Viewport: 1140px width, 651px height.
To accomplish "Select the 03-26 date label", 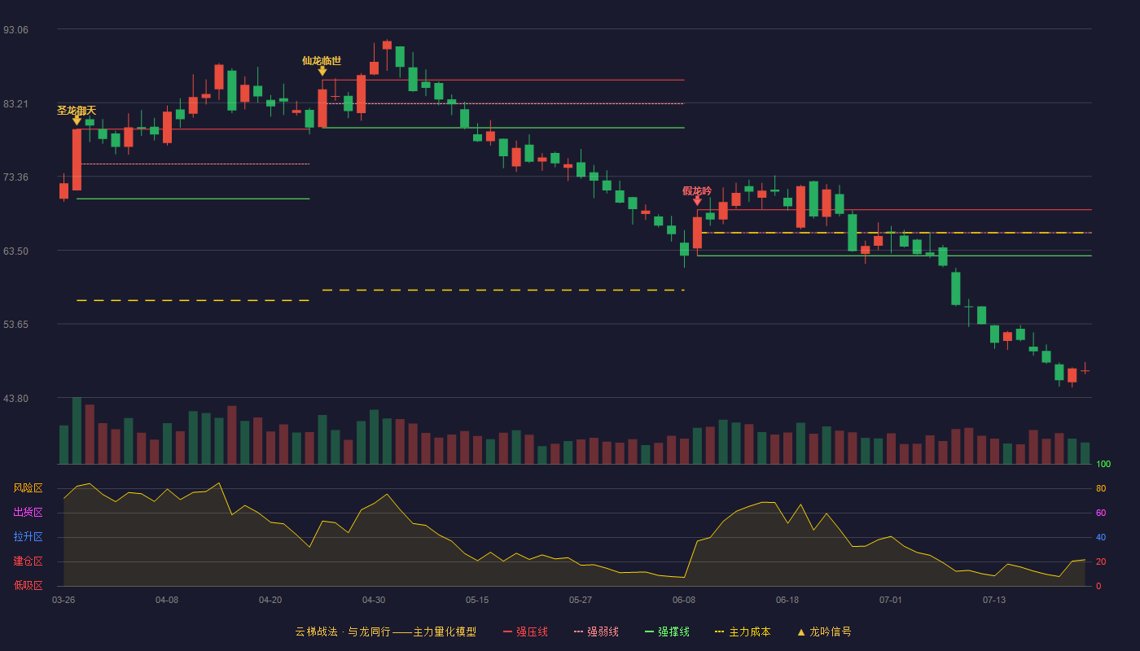I will pyautogui.click(x=64, y=600).
